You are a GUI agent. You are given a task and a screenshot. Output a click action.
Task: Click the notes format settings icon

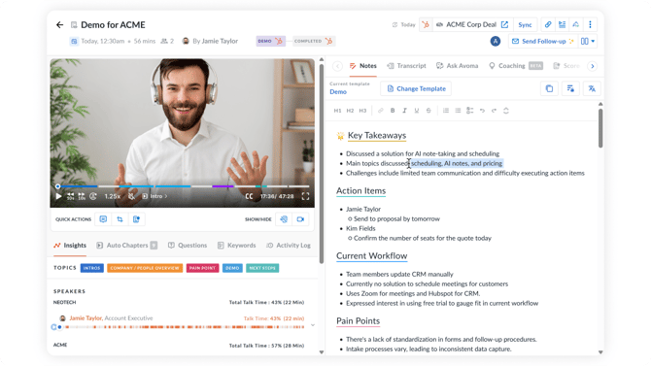570,88
